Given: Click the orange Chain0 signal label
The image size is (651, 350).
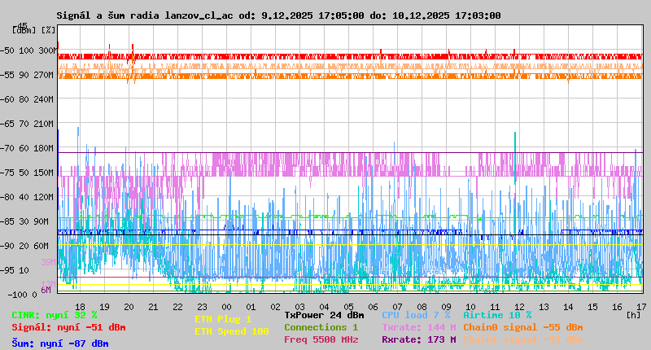Looking at the screenshot, I should point(522,327).
